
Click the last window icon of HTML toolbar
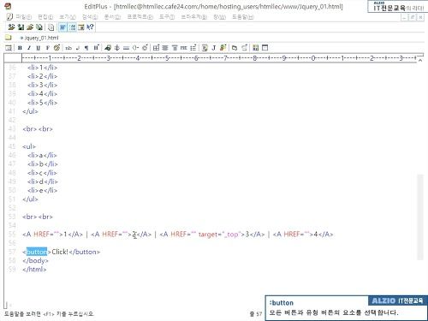coord(265,48)
